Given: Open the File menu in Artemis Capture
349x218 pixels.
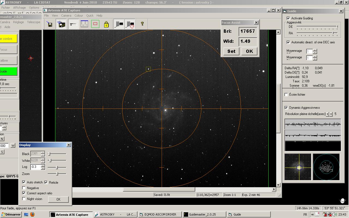Looking at the screenshot, I should click(46, 16).
